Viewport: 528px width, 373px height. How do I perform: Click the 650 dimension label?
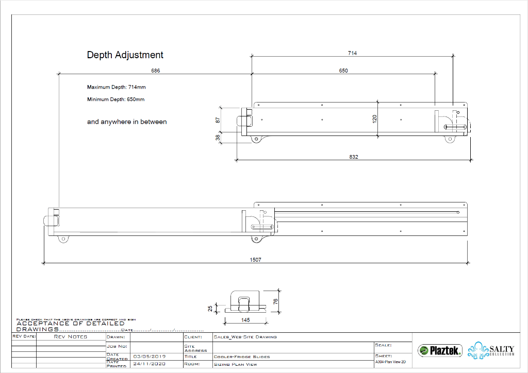point(343,71)
